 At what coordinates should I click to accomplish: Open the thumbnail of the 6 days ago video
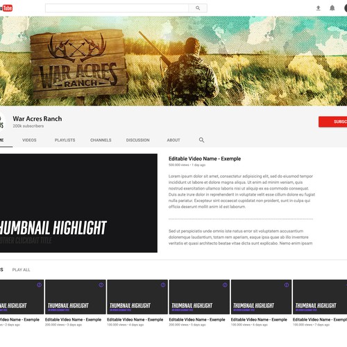261,297
